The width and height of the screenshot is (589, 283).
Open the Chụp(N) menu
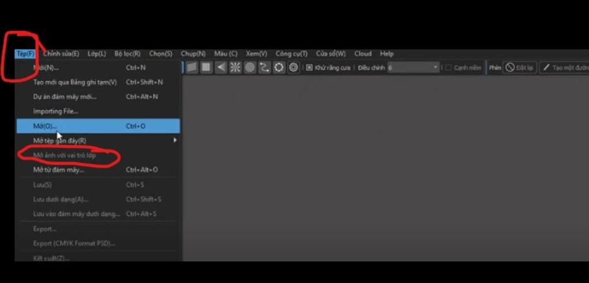click(x=193, y=53)
